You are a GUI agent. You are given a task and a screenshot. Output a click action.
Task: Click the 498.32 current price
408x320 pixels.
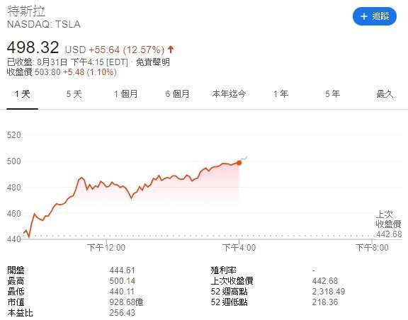pos(33,47)
